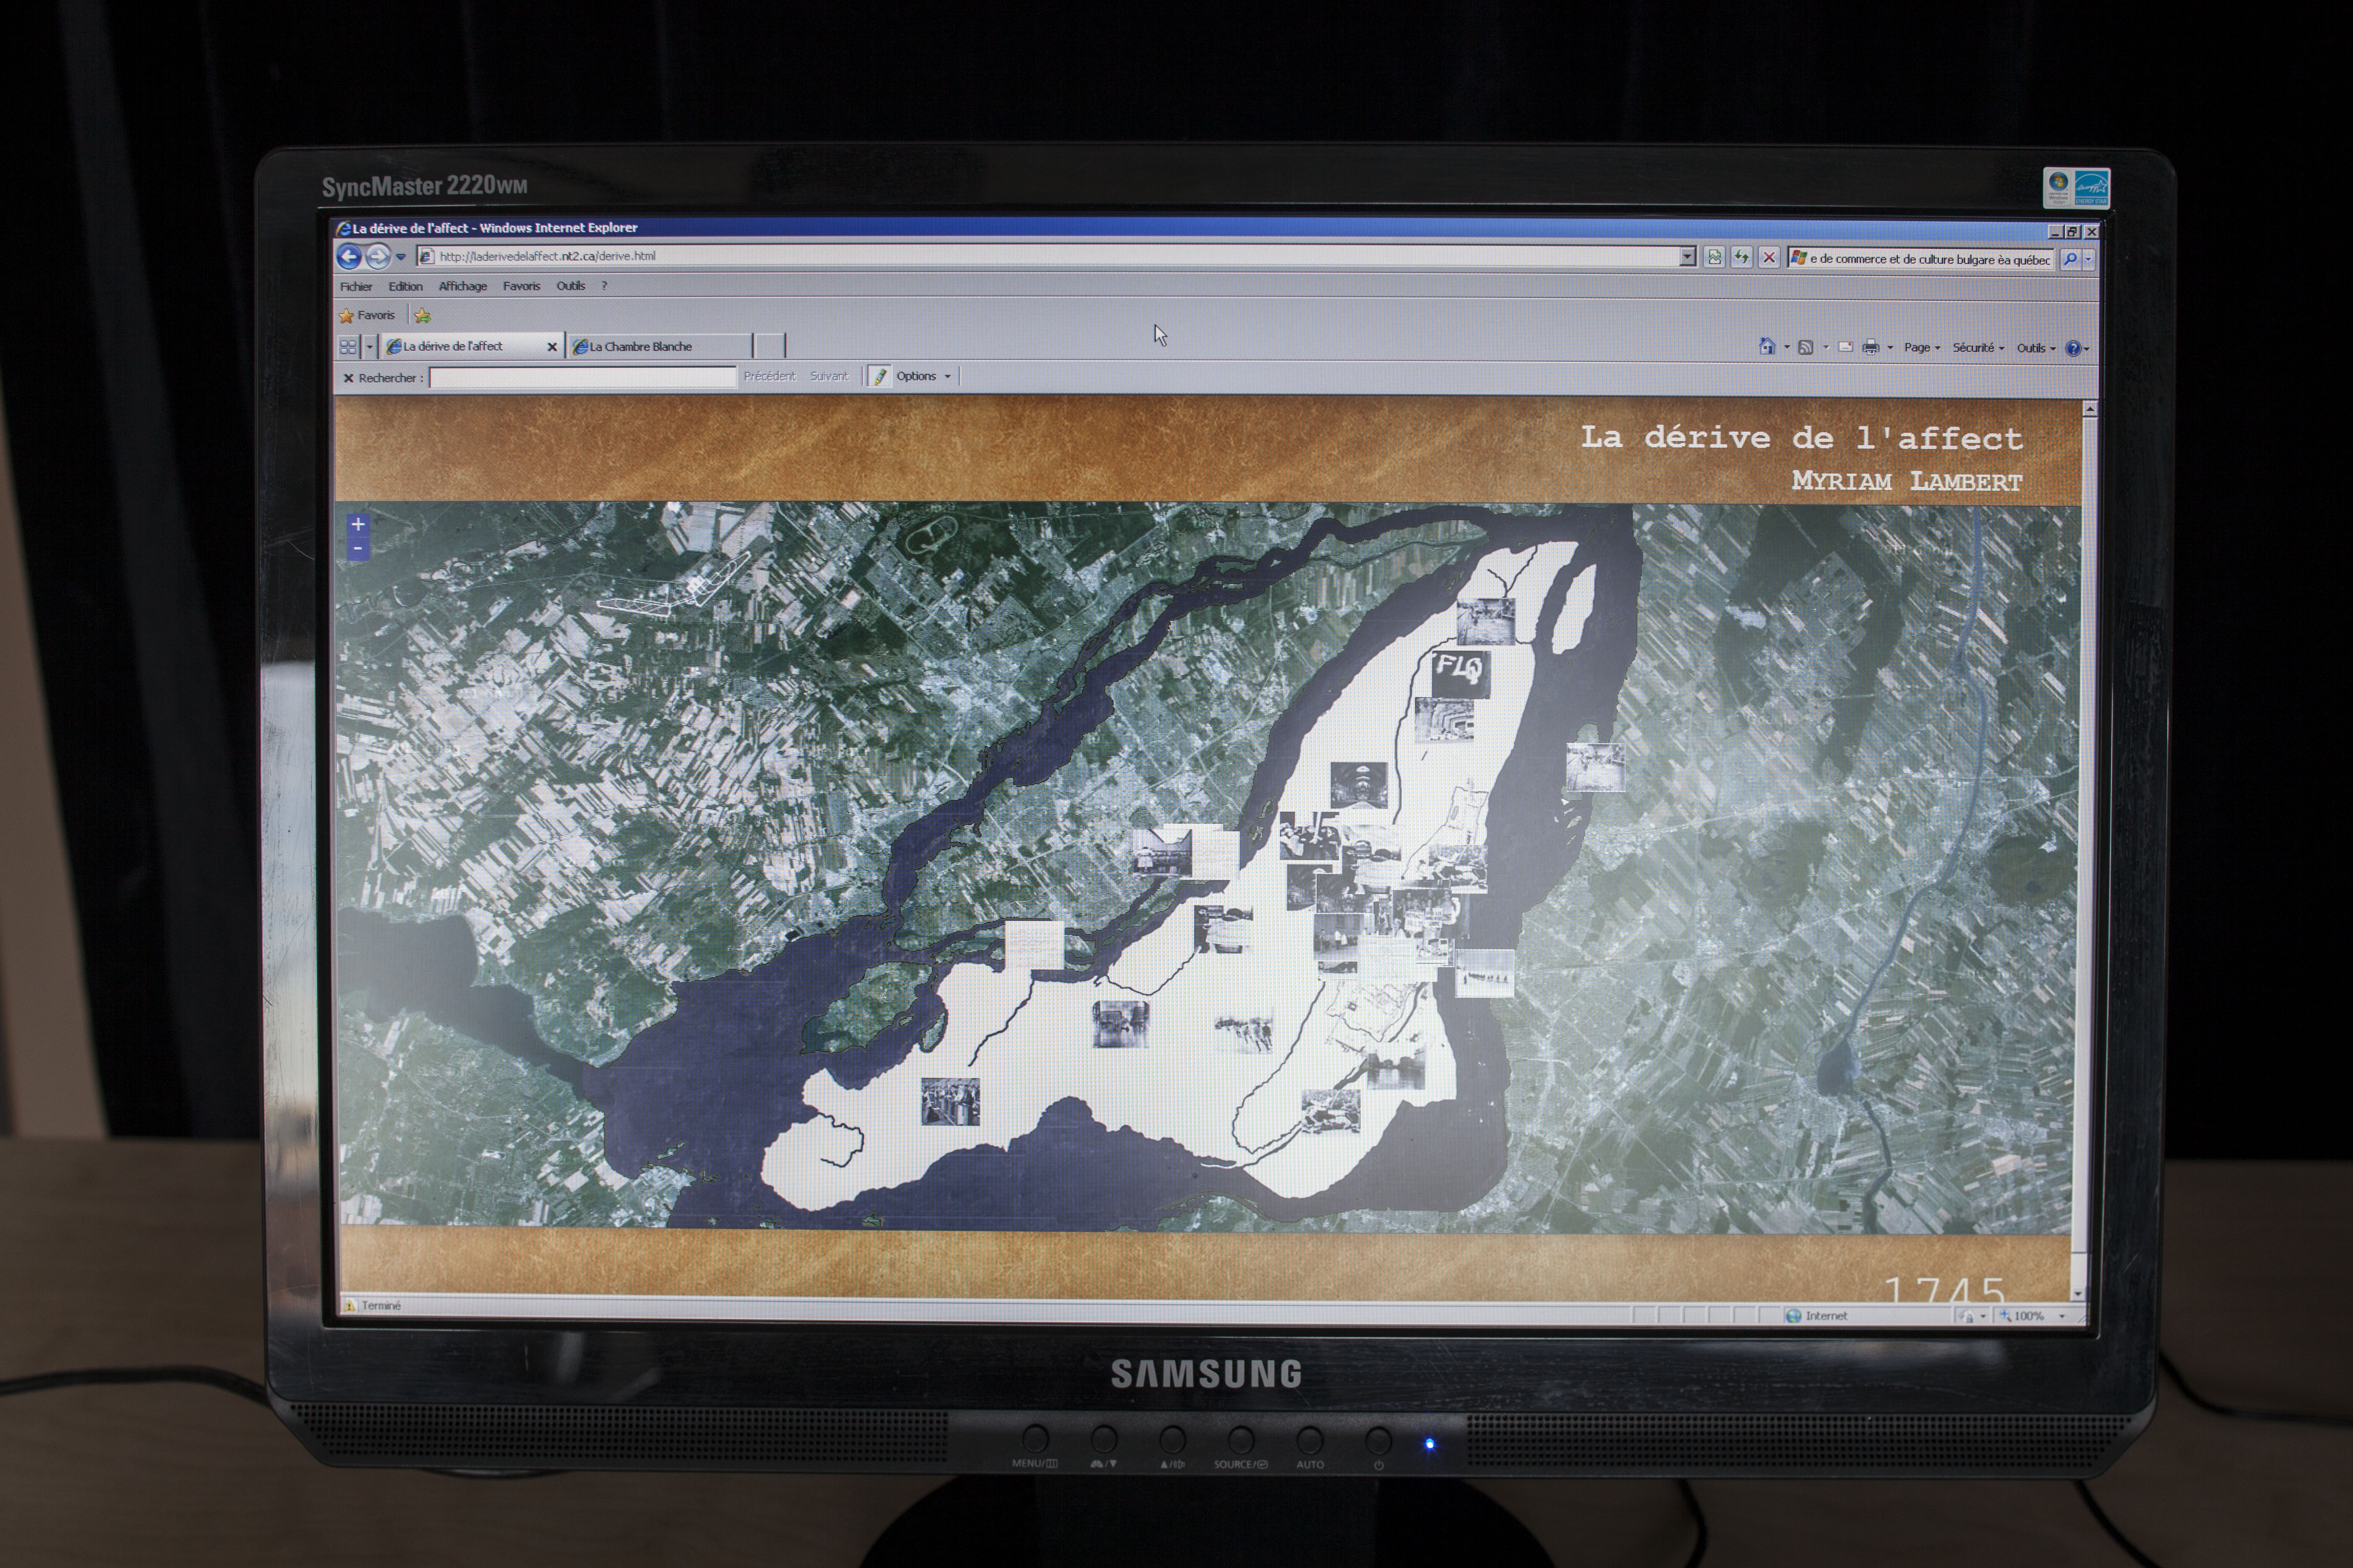Open the Edition menu
Image resolution: width=2353 pixels, height=1568 pixels.
coord(405,286)
